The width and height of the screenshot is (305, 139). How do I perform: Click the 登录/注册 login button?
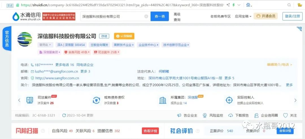click(292, 16)
